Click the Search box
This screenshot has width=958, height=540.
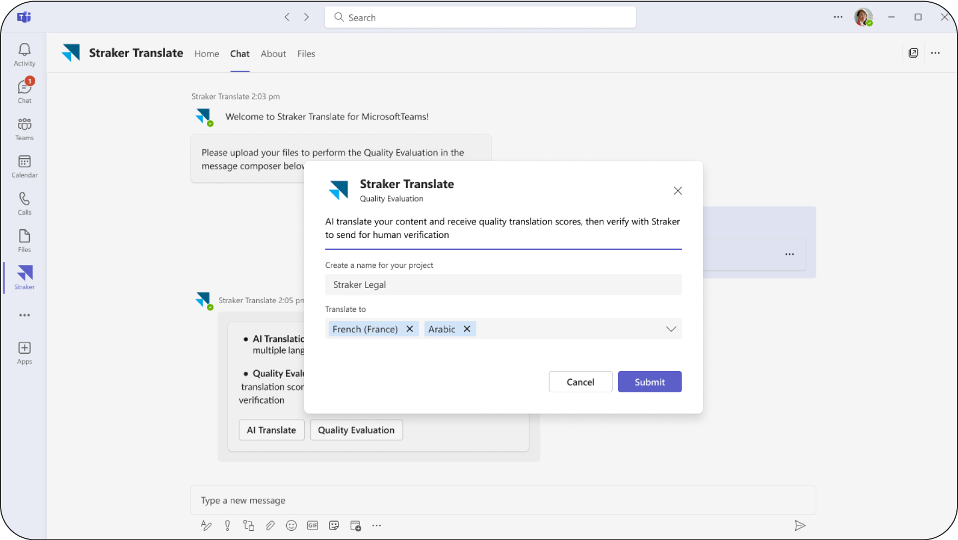click(x=480, y=17)
